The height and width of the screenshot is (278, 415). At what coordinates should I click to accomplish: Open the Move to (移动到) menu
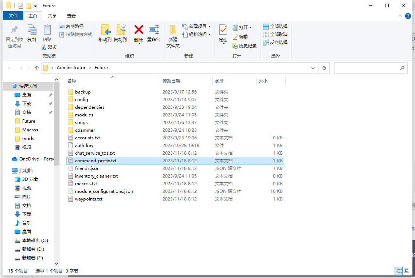tap(105, 34)
